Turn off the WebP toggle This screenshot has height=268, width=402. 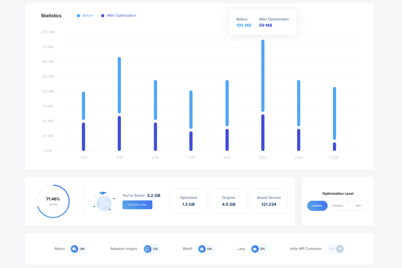click(x=206, y=249)
